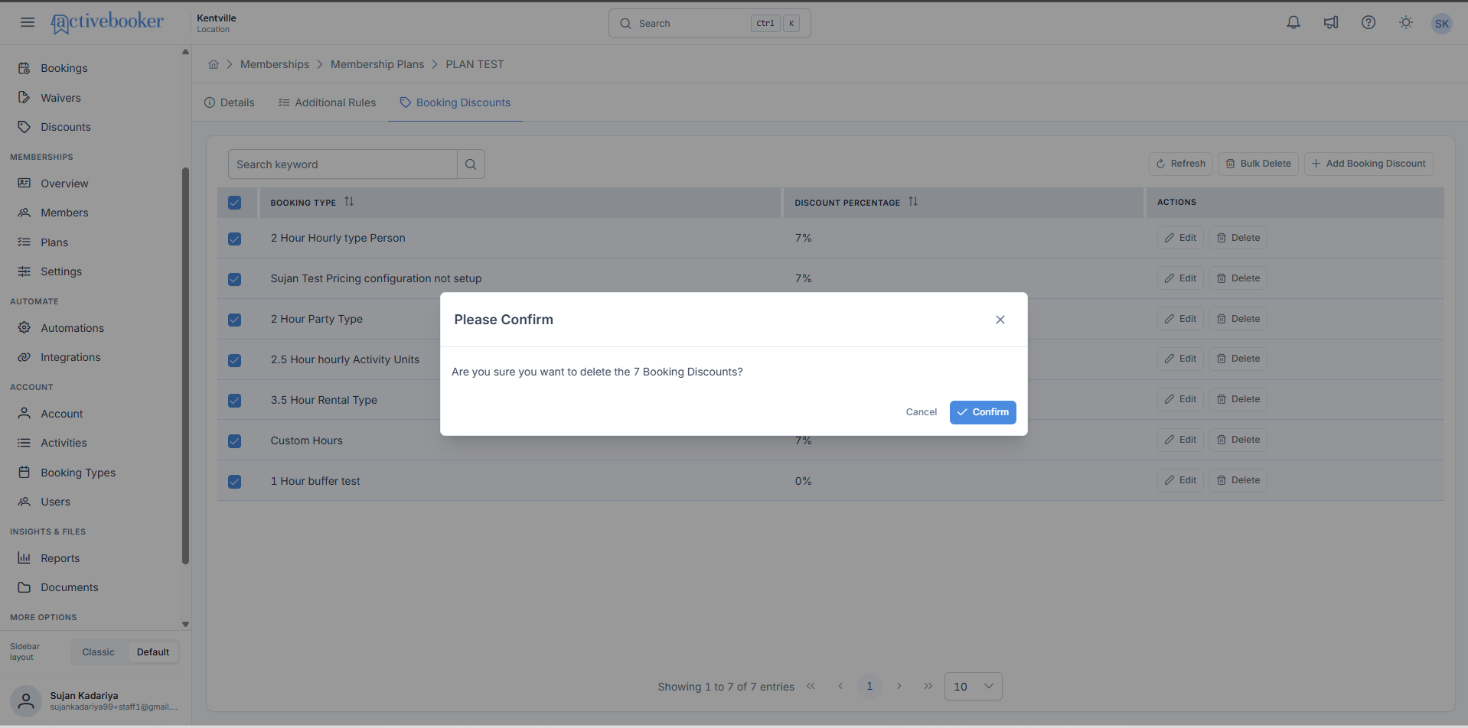Edit the 2 Hour Hourly type Person discount
Screen dimensions: 1468x728
pos(1181,238)
